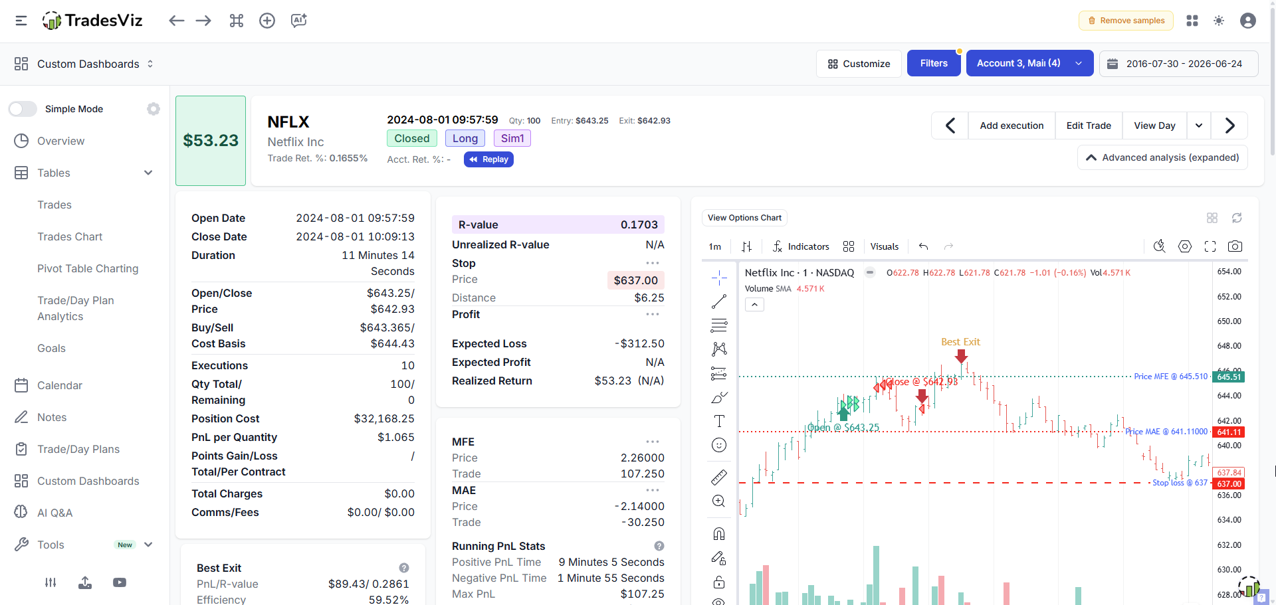This screenshot has width=1276, height=605.
Task: Open the apps grid icon
Action: pyautogui.click(x=1192, y=21)
